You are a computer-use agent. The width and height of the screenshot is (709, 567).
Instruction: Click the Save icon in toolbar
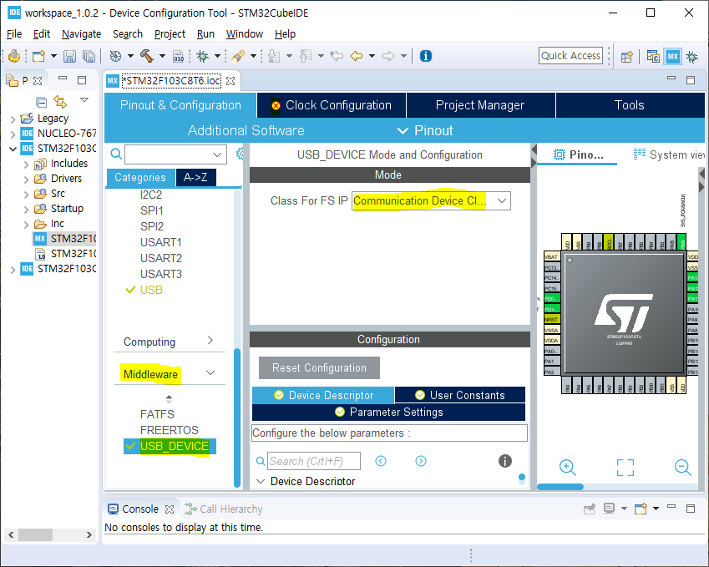[x=69, y=56]
